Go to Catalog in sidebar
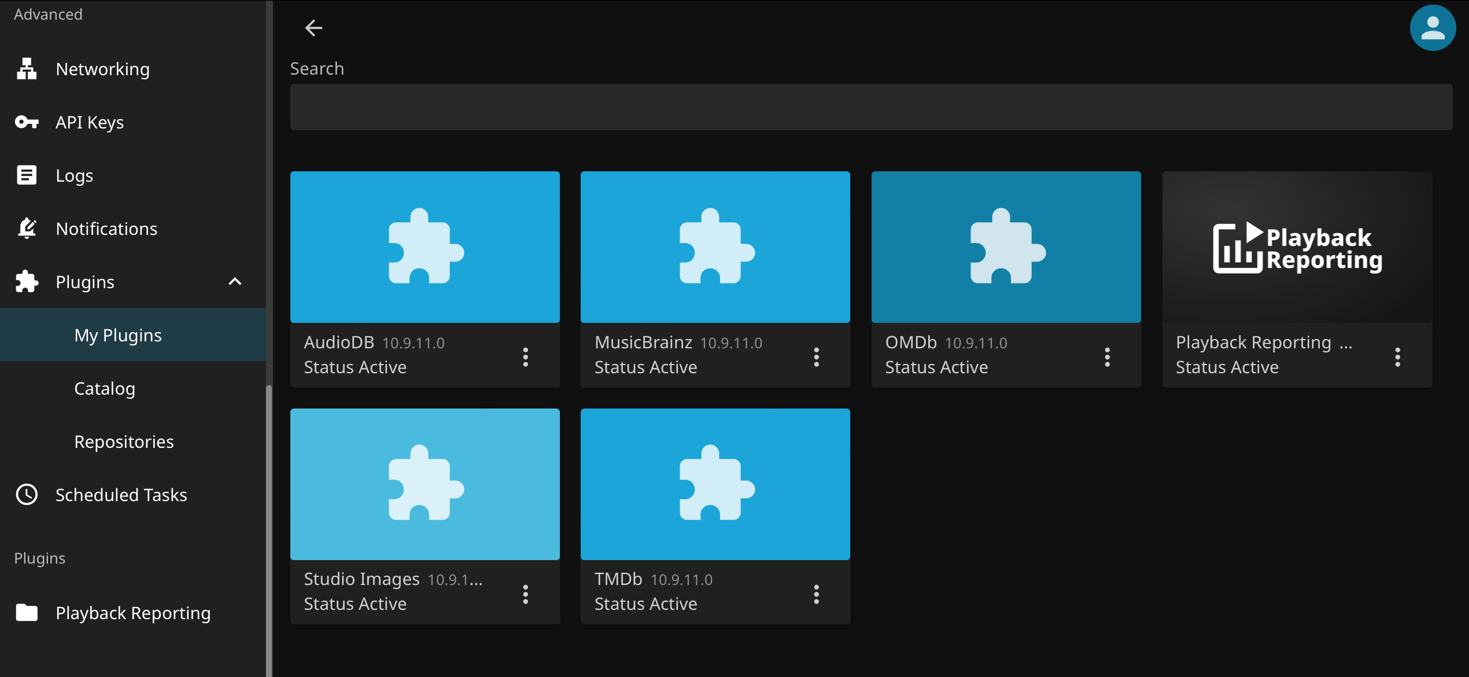The height and width of the screenshot is (677, 1469). 105,388
